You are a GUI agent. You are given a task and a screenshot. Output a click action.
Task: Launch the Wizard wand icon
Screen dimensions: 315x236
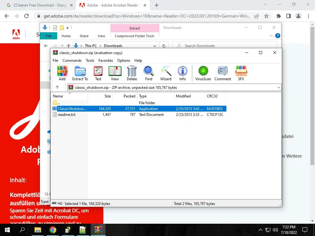(x=166, y=73)
